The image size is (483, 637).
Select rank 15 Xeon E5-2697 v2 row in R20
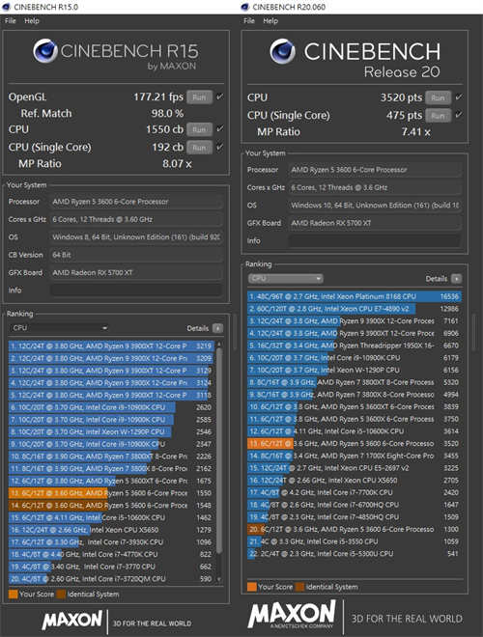(355, 468)
